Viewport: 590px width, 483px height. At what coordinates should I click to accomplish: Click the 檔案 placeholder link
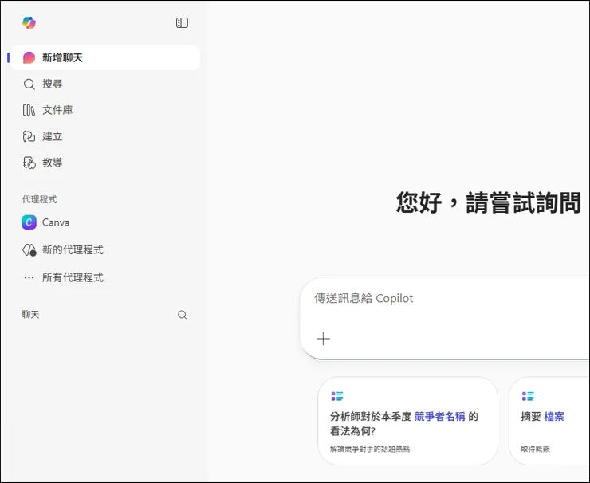554,416
